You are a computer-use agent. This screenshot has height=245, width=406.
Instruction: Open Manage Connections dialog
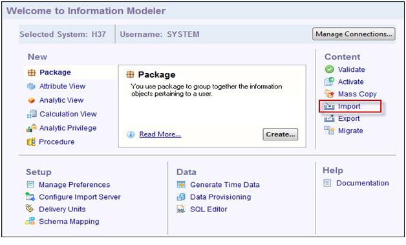(354, 34)
